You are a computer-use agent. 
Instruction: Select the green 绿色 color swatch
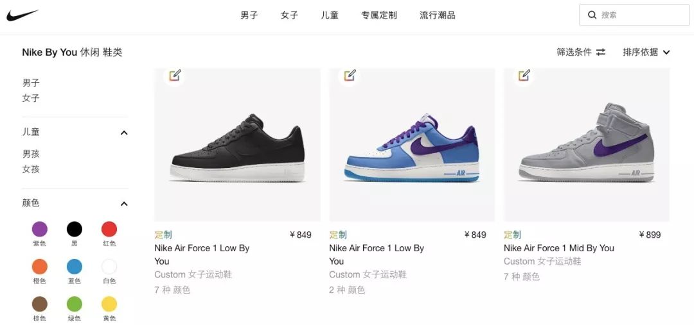tap(75, 304)
